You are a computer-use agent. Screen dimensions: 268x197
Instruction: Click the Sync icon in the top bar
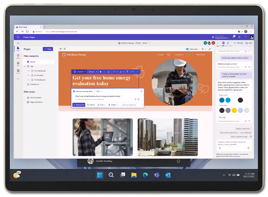(x=249, y=43)
